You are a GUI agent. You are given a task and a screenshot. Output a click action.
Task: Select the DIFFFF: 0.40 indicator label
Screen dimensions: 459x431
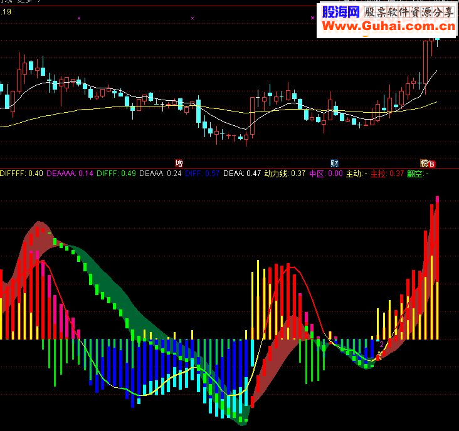(x=22, y=174)
